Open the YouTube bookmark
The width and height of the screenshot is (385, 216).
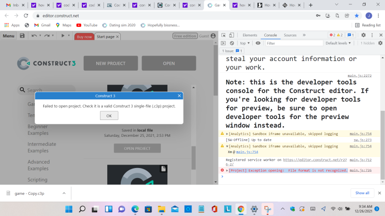coord(87,25)
